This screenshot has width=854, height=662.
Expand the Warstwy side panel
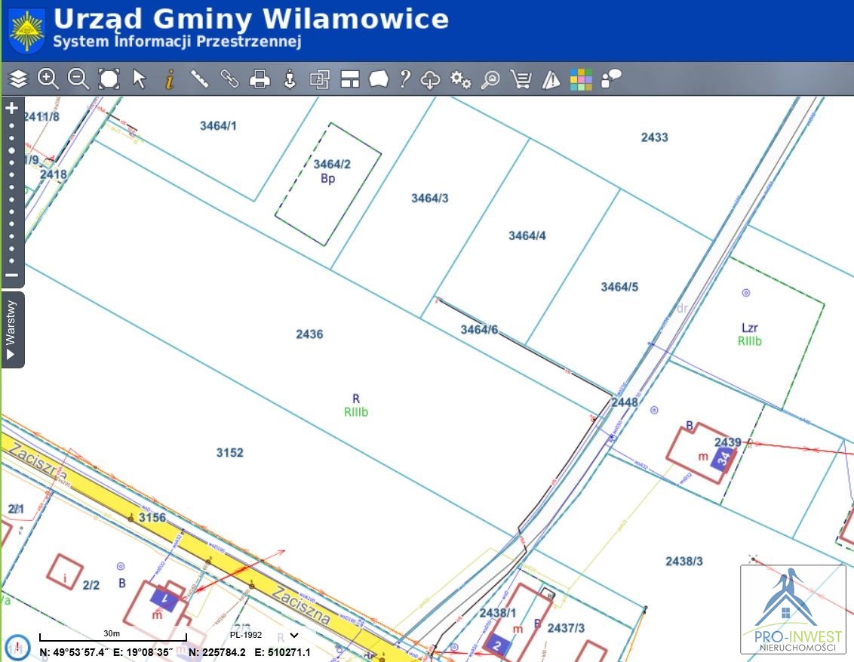(11, 330)
